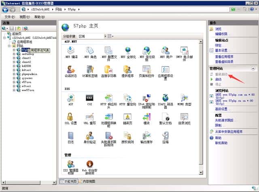Open the .NET 配置文件 feature icon

(108, 50)
